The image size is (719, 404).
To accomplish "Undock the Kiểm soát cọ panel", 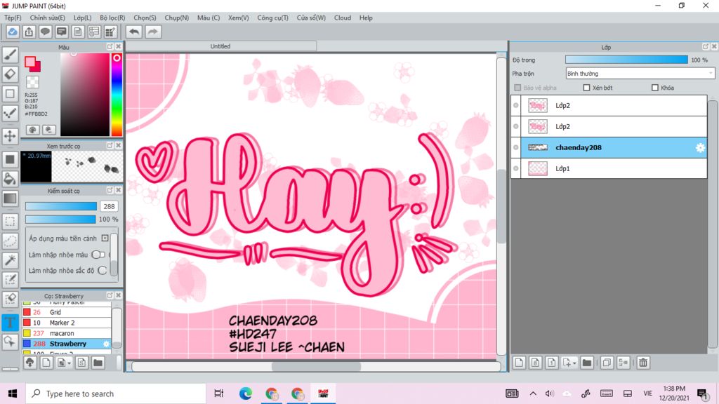I will point(110,190).
